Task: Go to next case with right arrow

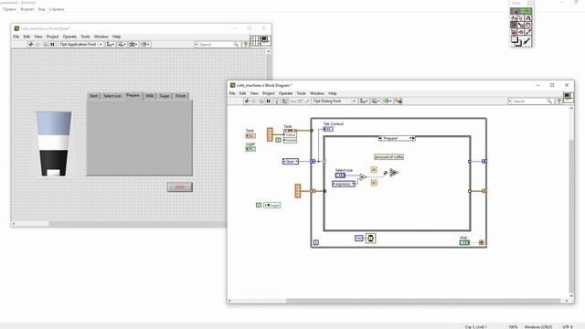Action: click(x=414, y=138)
